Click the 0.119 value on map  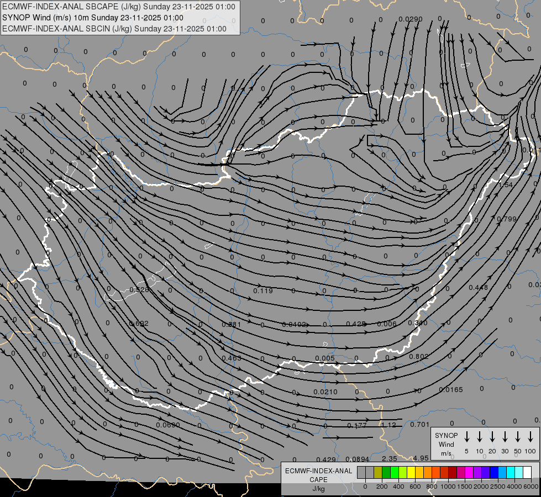263,291
